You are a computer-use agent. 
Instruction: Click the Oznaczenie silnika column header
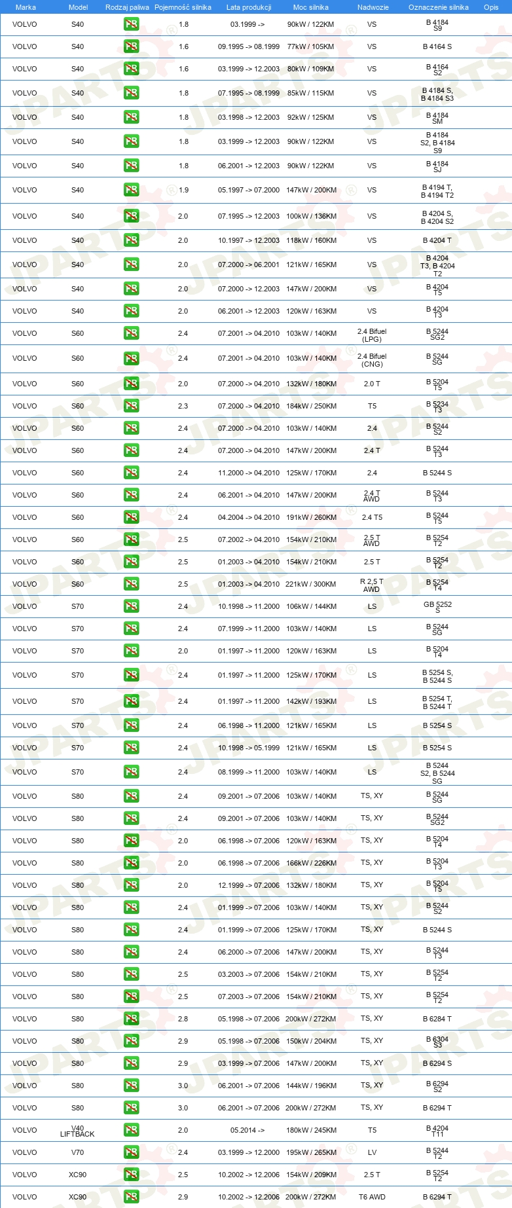pos(439,7)
